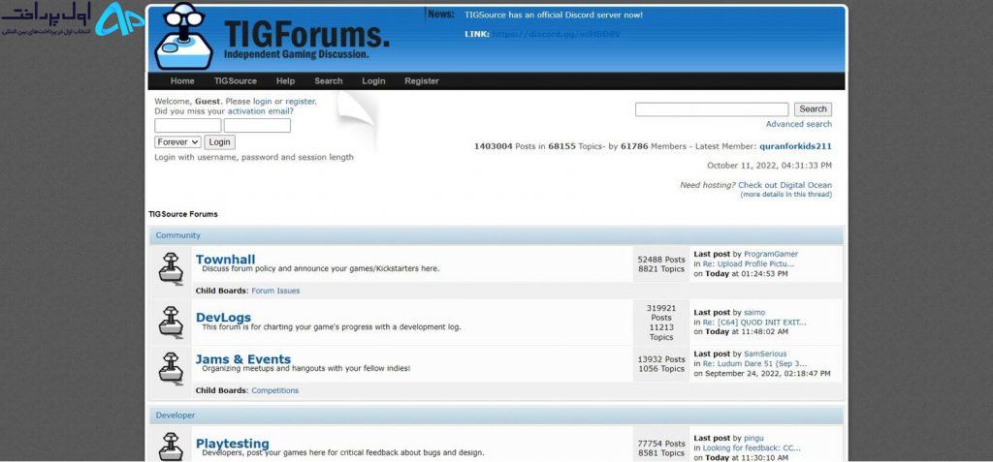Open more details in this thread link

click(x=785, y=195)
